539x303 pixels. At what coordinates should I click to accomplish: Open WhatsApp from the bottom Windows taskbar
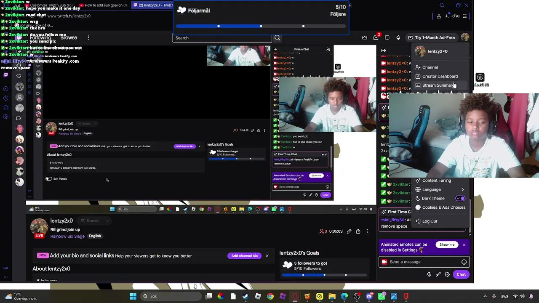[x=382, y=296]
